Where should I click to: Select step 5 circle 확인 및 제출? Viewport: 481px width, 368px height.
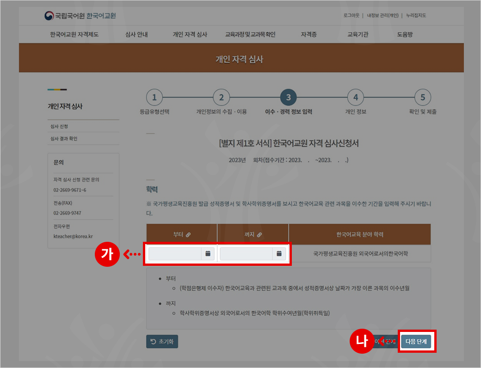click(422, 98)
